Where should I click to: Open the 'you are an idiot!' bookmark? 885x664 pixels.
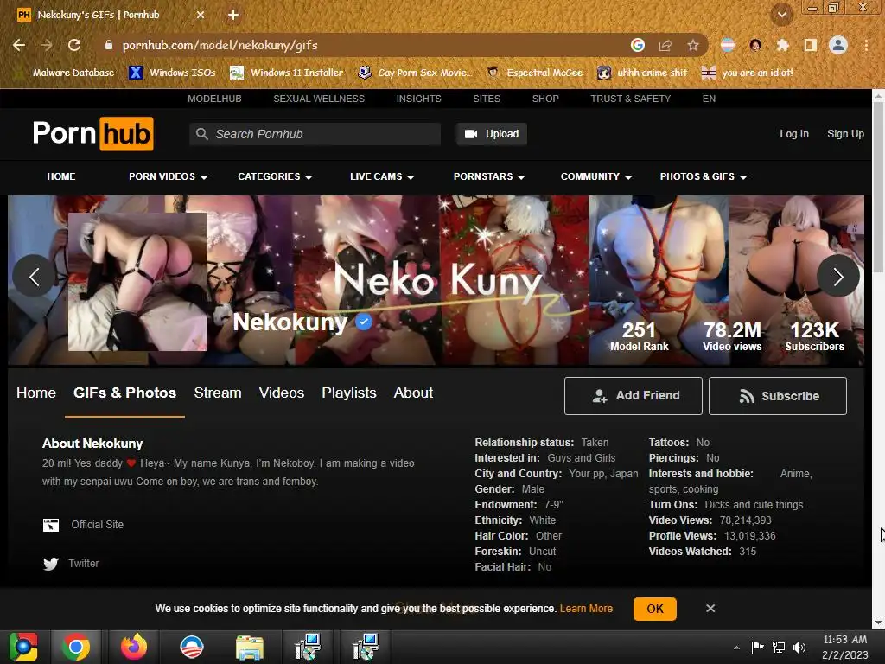click(x=748, y=73)
